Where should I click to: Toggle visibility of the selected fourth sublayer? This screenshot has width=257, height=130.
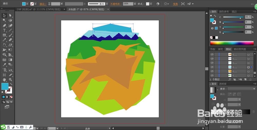212,67
